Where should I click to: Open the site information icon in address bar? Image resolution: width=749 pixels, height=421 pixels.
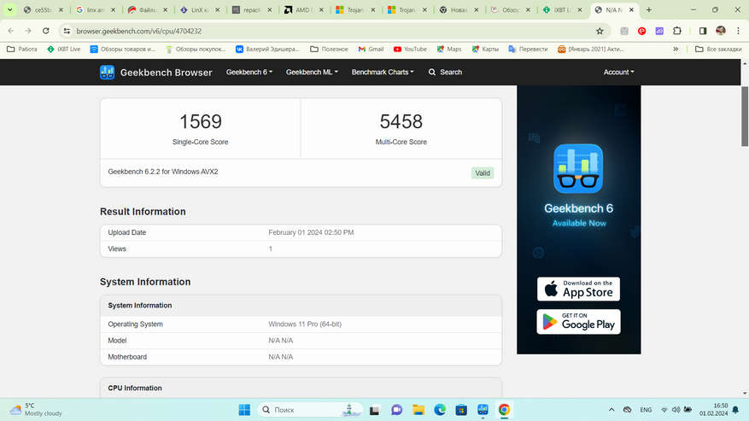[x=67, y=31]
